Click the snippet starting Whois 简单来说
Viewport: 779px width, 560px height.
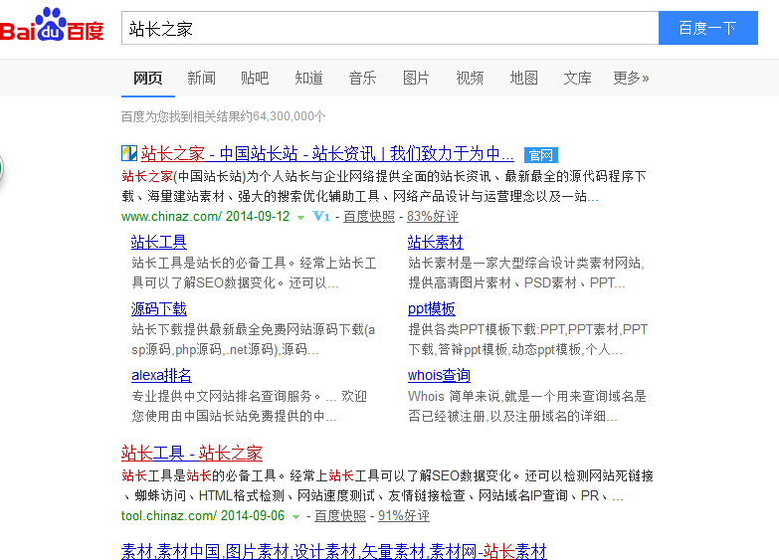coord(527,406)
